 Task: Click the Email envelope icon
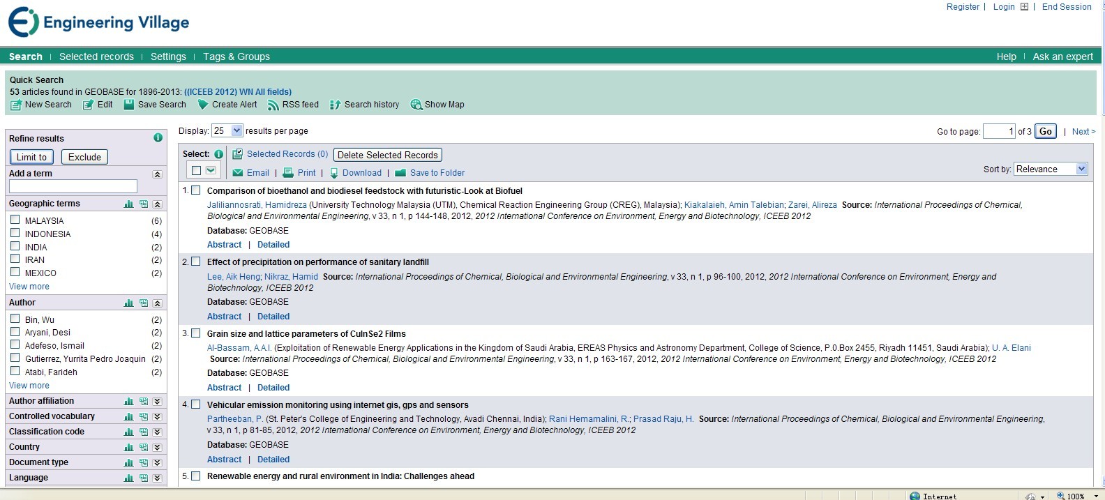pyautogui.click(x=238, y=173)
